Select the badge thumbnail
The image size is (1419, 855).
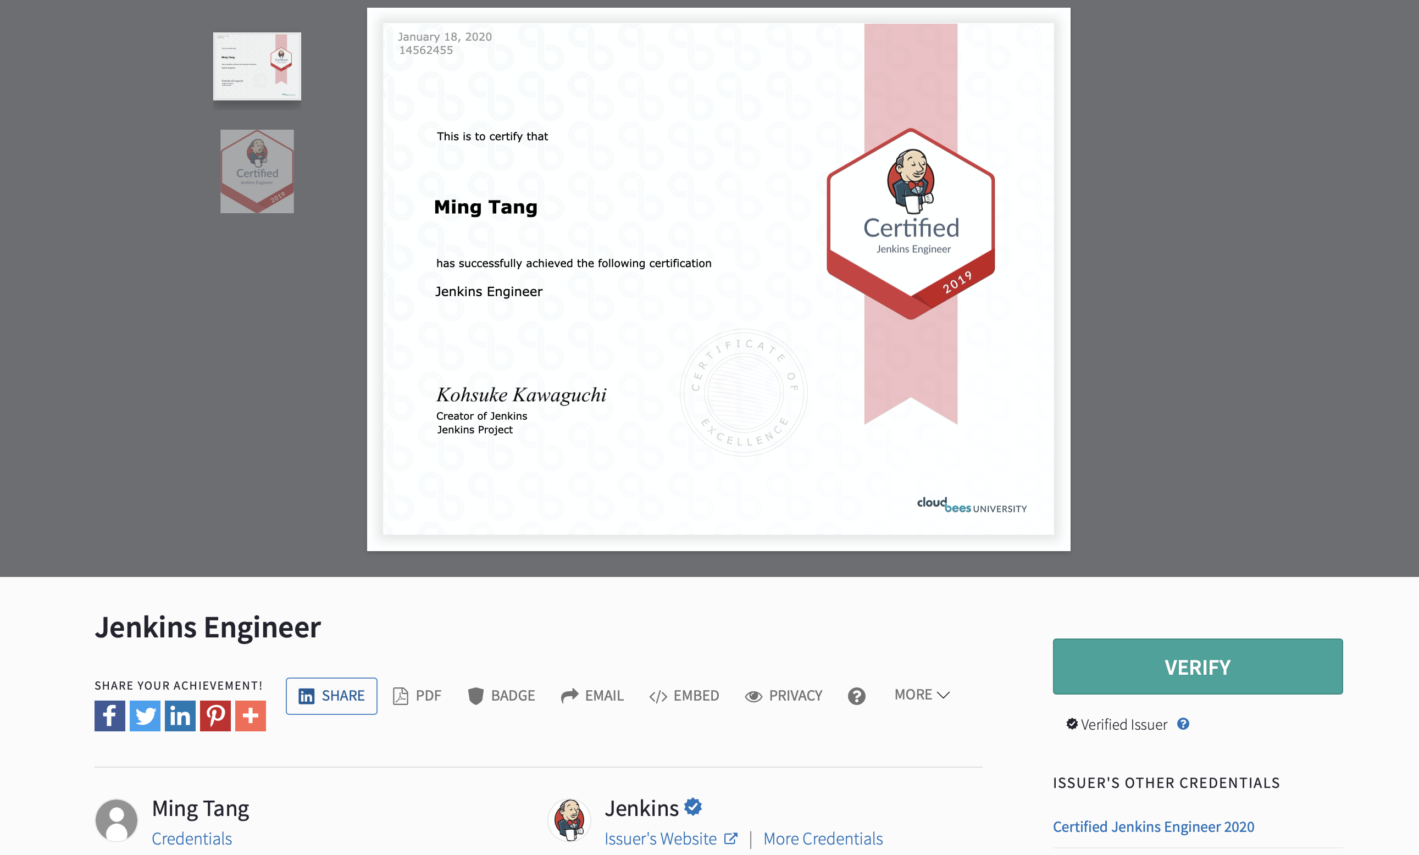257,171
